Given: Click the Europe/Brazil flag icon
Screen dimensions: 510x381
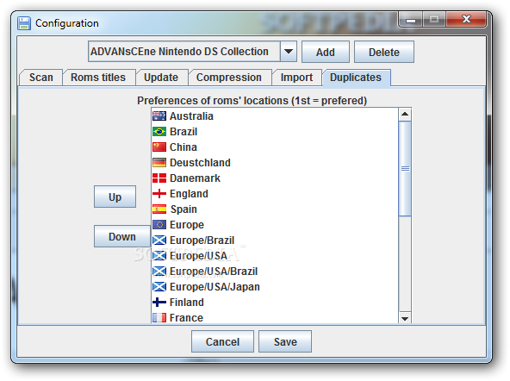Looking at the screenshot, I should pos(159,240).
